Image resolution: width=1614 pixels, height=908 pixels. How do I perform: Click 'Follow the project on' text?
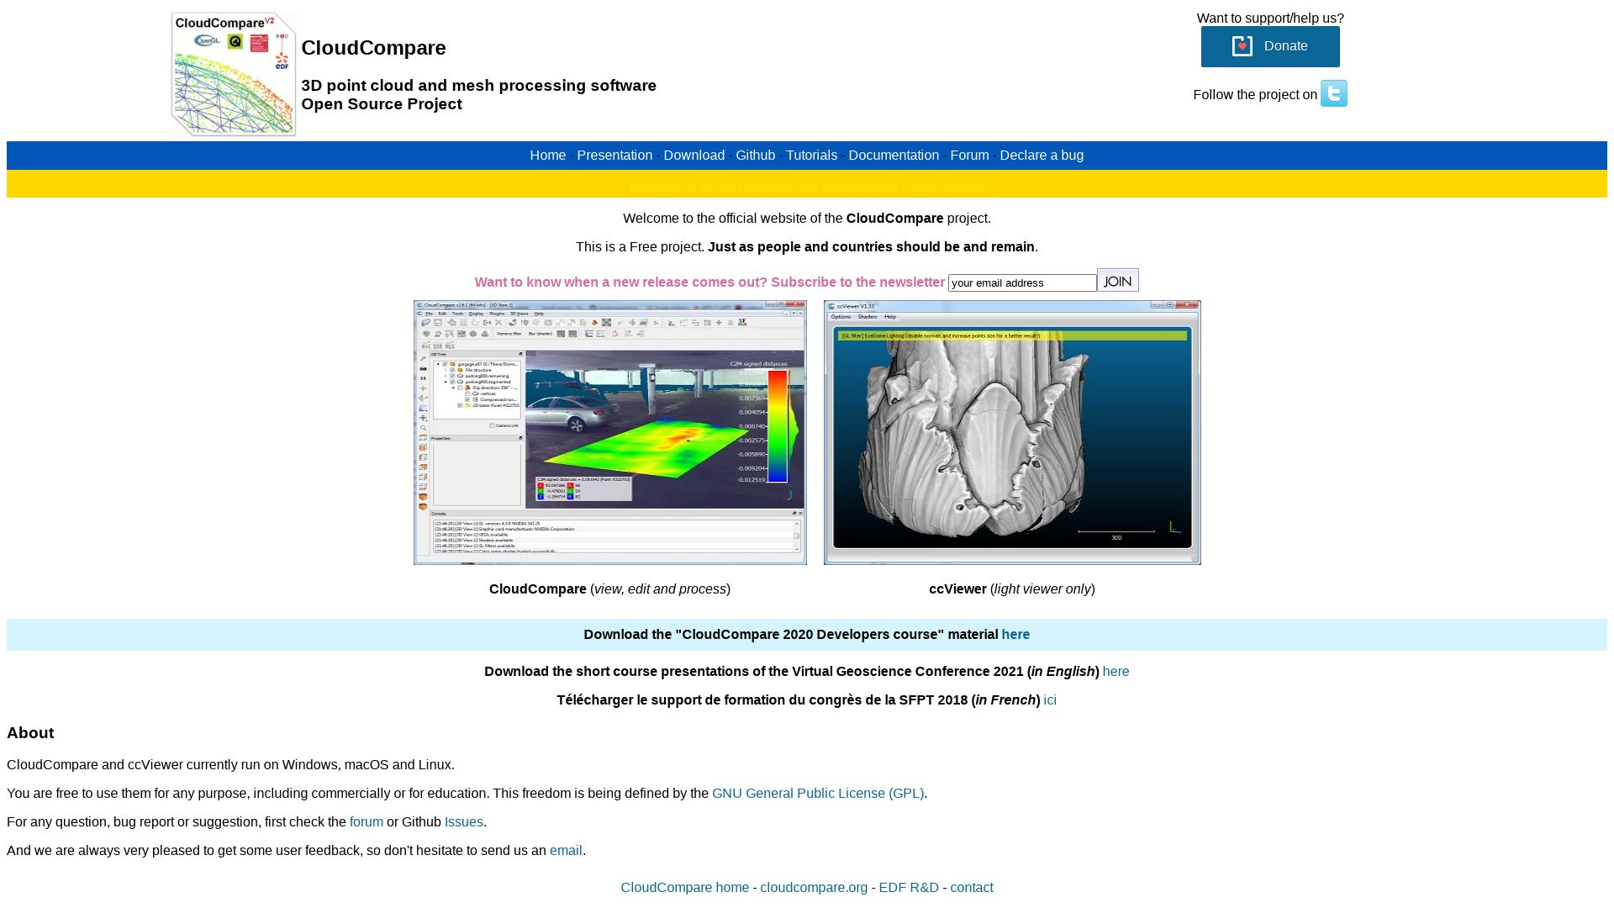[1254, 95]
